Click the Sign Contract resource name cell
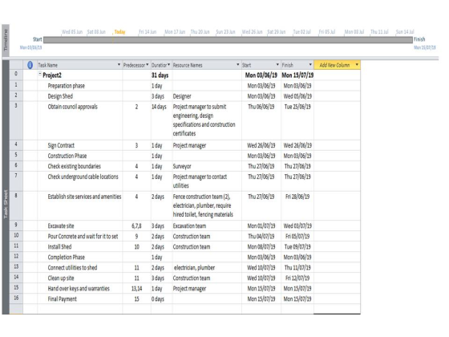The image size is (449, 337). pyautogui.click(x=207, y=145)
